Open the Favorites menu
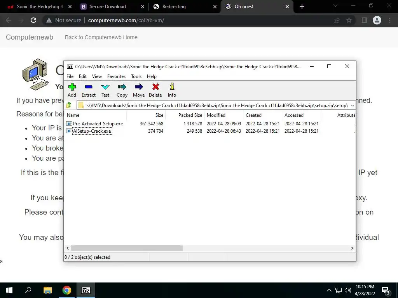The height and width of the screenshot is (298, 398). click(116, 76)
